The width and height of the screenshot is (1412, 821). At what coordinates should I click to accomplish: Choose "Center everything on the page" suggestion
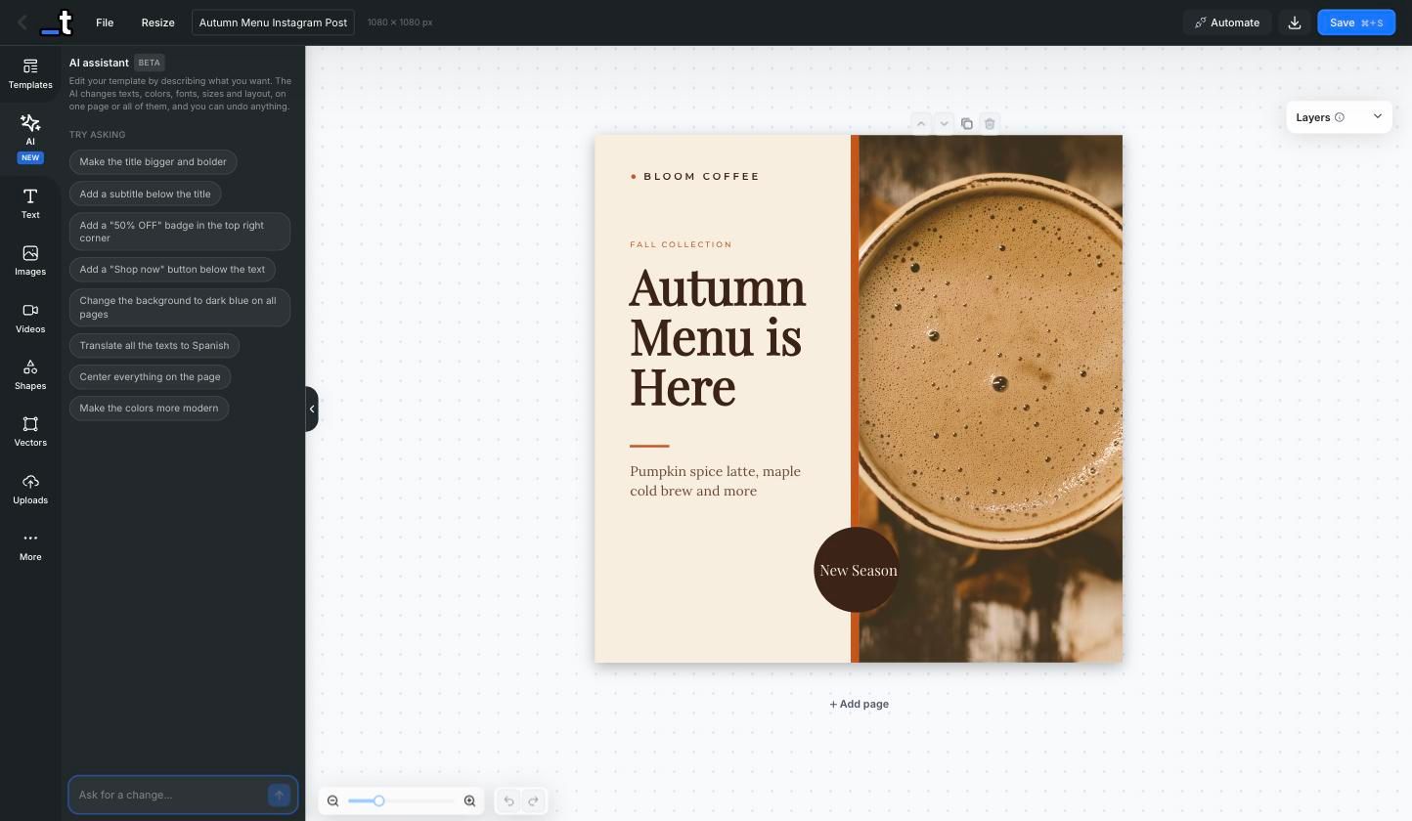click(150, 376)
